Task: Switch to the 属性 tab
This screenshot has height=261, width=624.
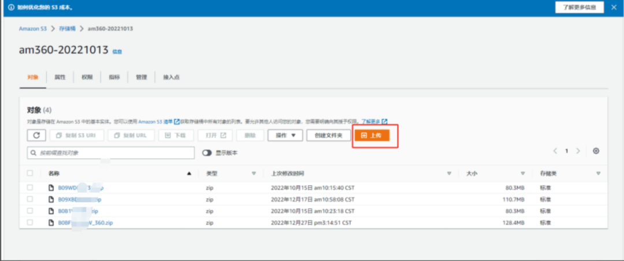Action: tap(60, 77)
